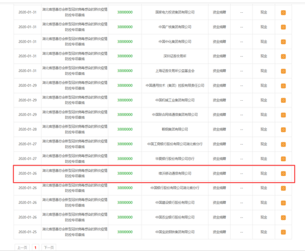Screen dimensions: 305x251
Task: Select donor name 中国工商银行股份有限公司湖北省分行
Action: pyautogui.click(x=175, y=144)
